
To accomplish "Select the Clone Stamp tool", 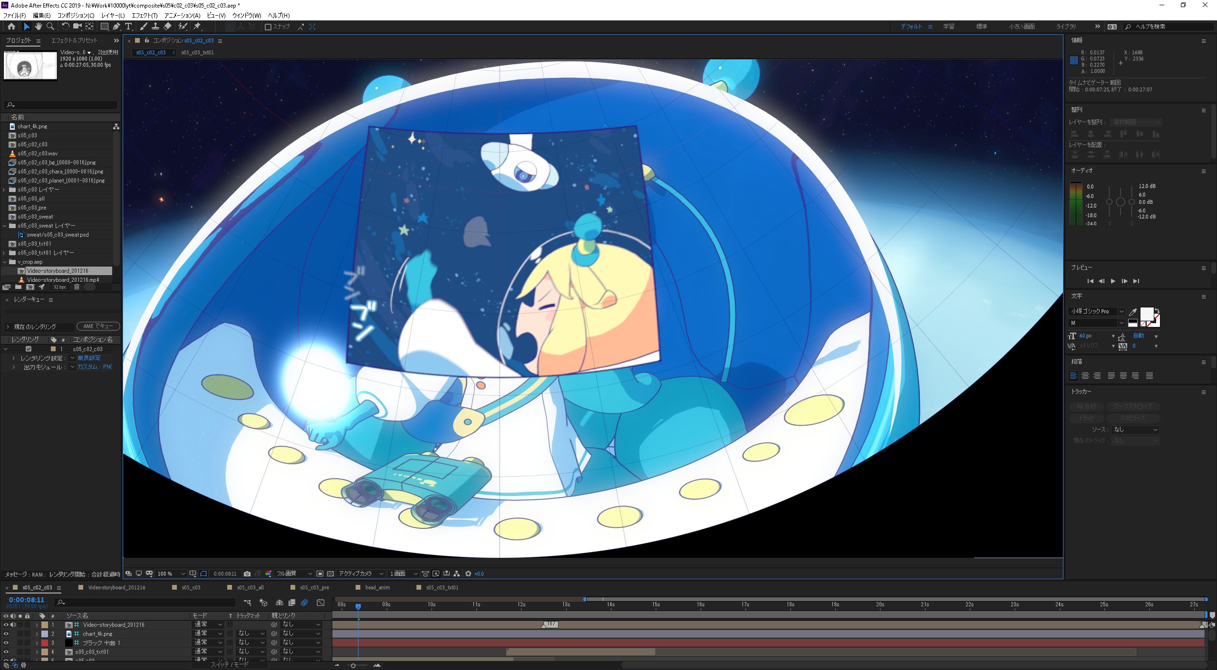I will click(x=155, y=27).
